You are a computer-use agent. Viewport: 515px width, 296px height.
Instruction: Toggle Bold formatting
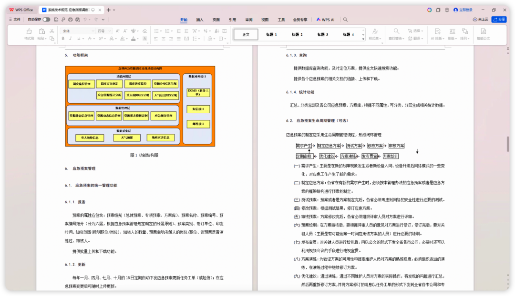(x=63, y=39)
